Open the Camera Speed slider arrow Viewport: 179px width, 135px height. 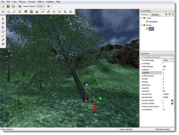click(44, 6)
